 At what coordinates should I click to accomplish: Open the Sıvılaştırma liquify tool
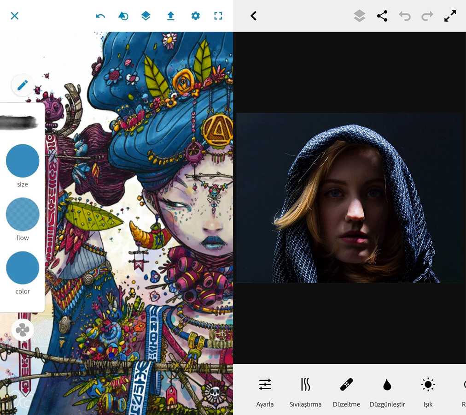coord(305,392)
